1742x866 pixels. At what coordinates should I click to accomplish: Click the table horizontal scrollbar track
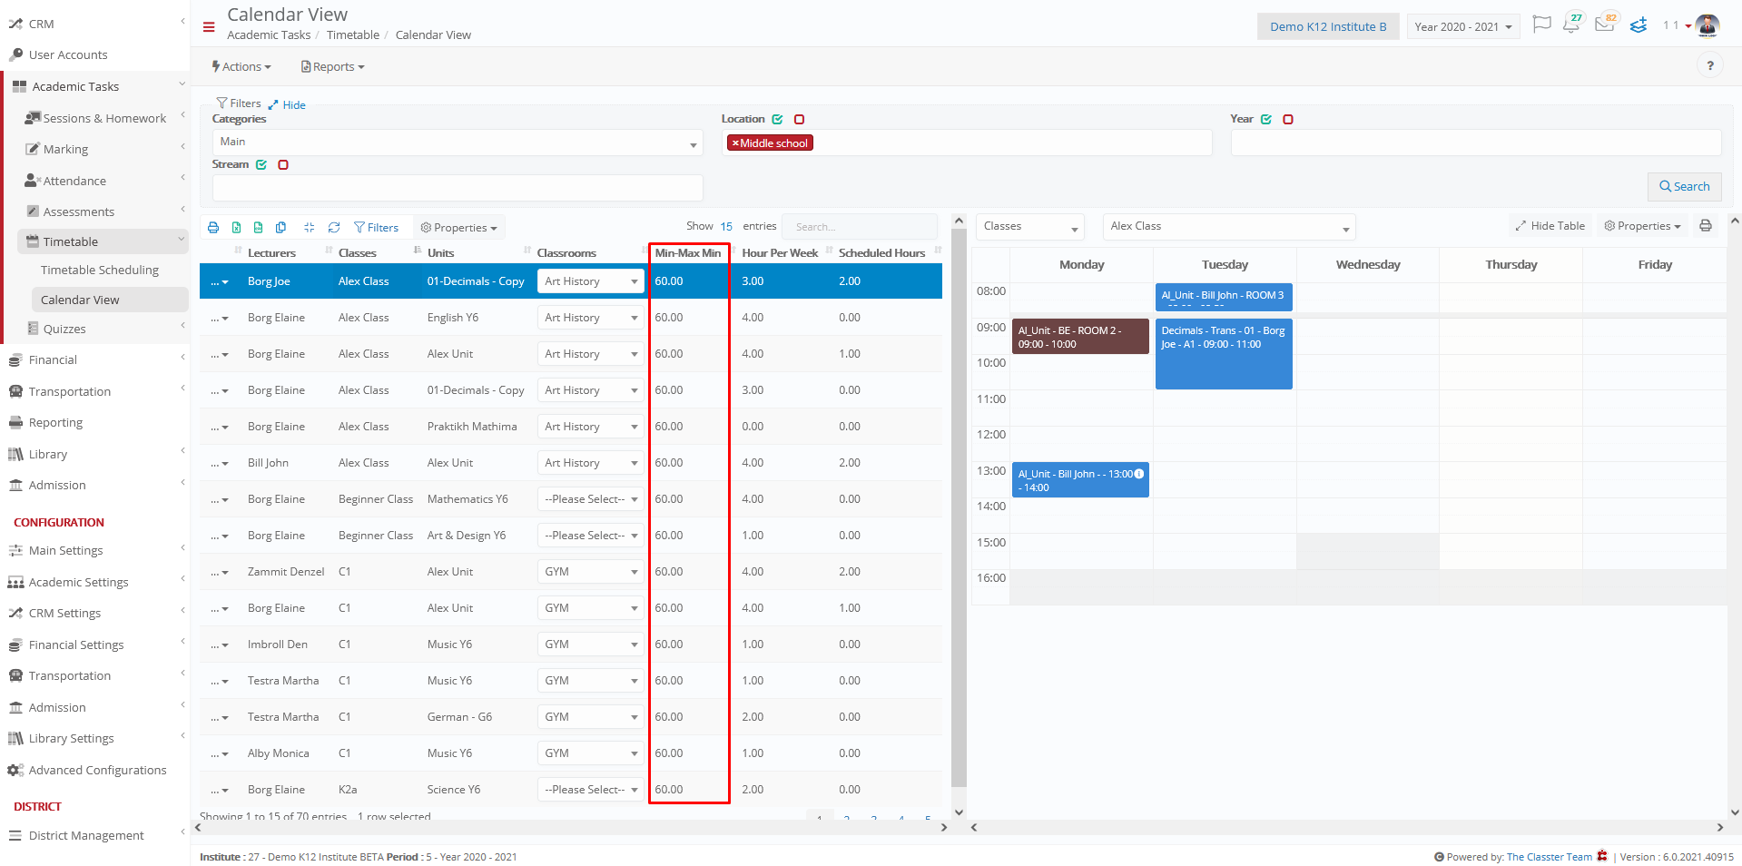point(570,828)
